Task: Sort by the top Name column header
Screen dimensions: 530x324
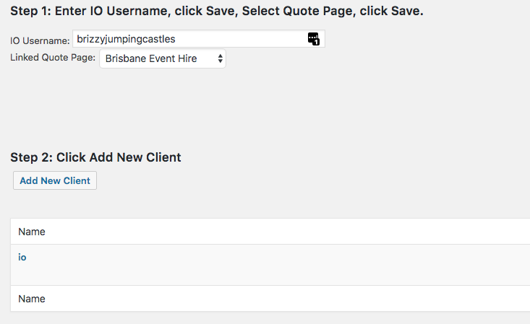Action: [x=32, y=232]
